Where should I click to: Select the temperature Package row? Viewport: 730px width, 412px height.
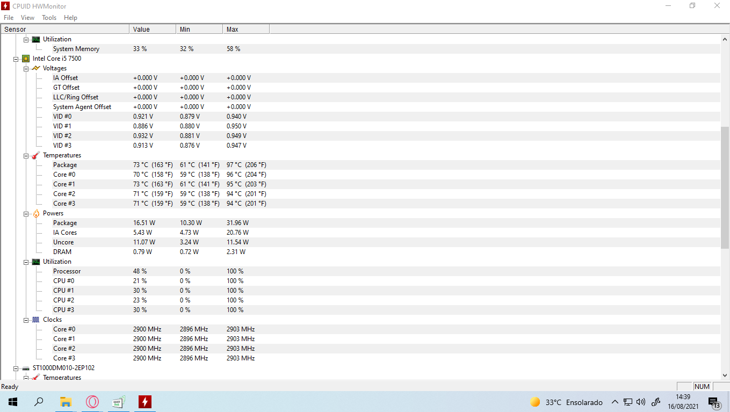tap(386, 165)
